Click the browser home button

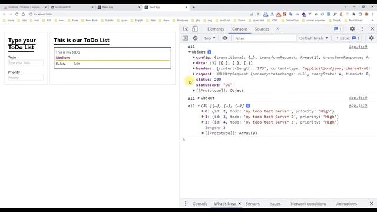[x=23, y=14]
